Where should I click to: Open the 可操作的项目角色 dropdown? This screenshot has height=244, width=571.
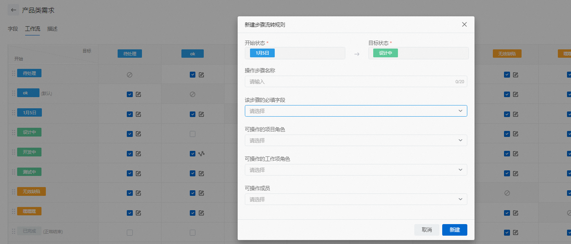[356, 141]
